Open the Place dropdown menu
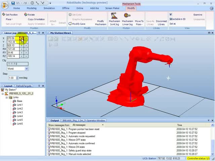Viewport: 215px width, 161px height. (x=9, y=19)
